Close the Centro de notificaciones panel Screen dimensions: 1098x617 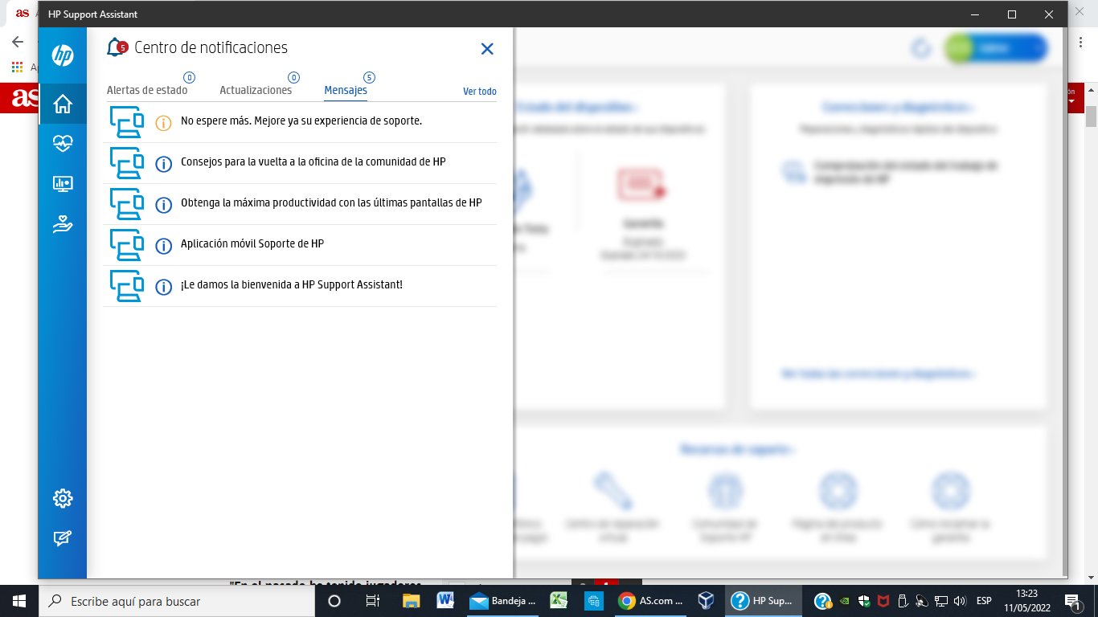(487, 49)
